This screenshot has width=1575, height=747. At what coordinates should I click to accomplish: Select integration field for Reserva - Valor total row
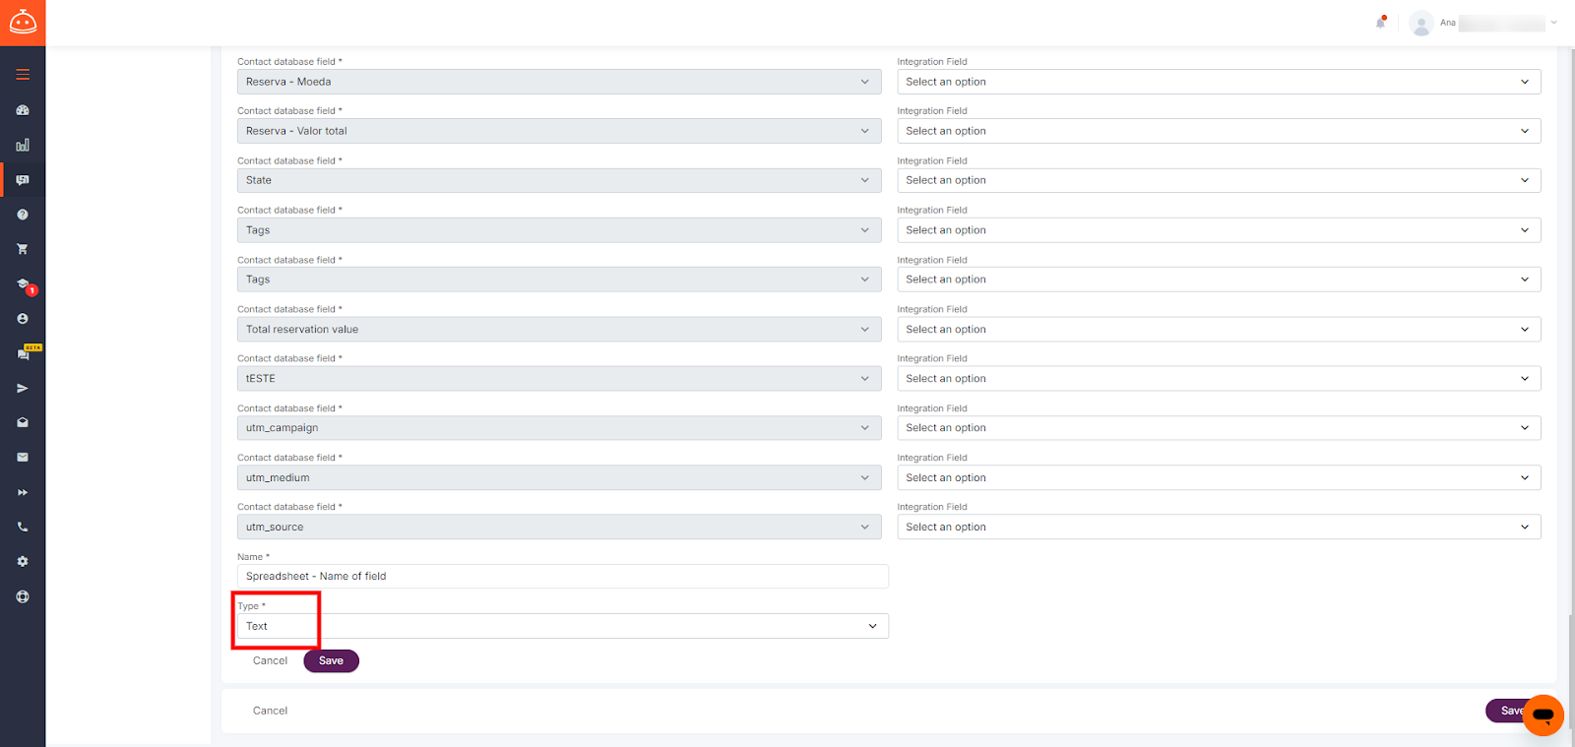point(1219,131)
